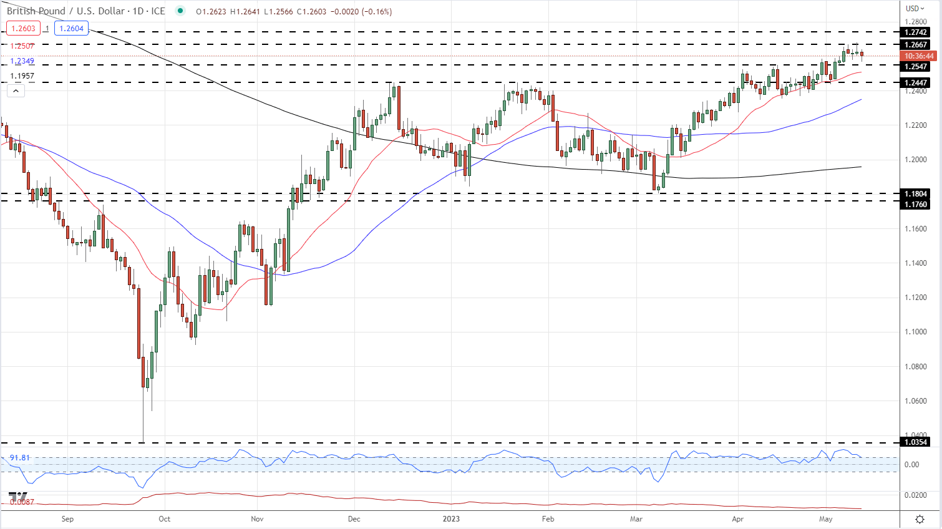The image size is (942, 529).
Task: Click the bar countdown timer 10:36:44
Action: click(x=919, y=56)
